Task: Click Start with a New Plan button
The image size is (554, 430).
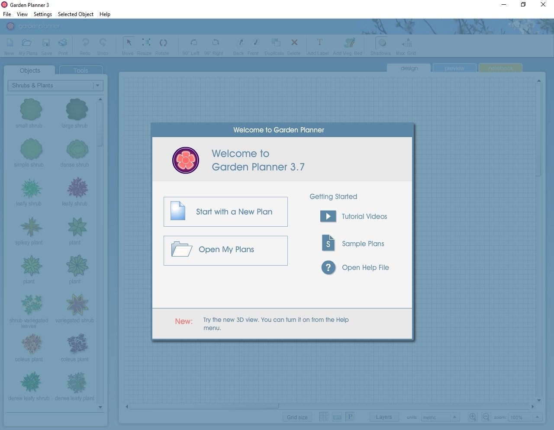Action: pyautogui.click(x=225, y=212)
